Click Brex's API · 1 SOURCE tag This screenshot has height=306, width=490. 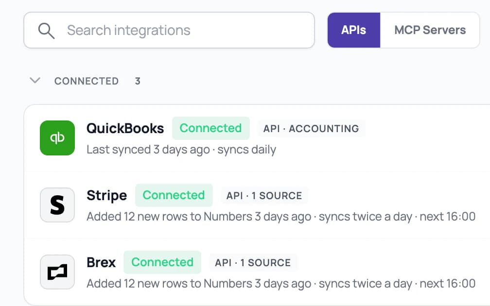[253, 263]
